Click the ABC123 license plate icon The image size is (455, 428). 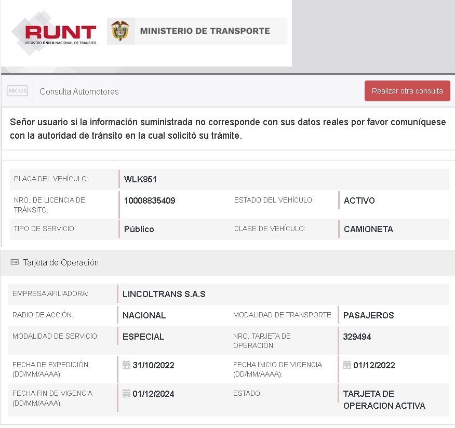[x=17, y=91]
